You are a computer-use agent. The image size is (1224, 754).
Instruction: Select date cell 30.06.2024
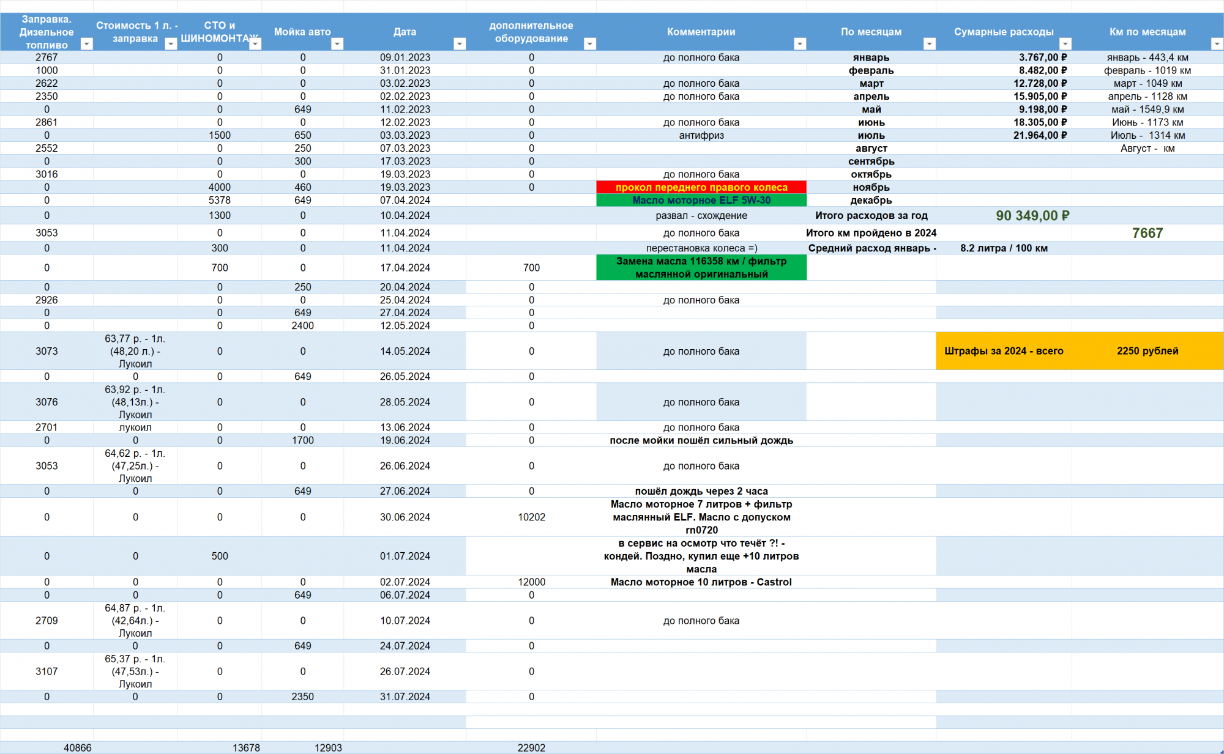click(x=405, y=517)
